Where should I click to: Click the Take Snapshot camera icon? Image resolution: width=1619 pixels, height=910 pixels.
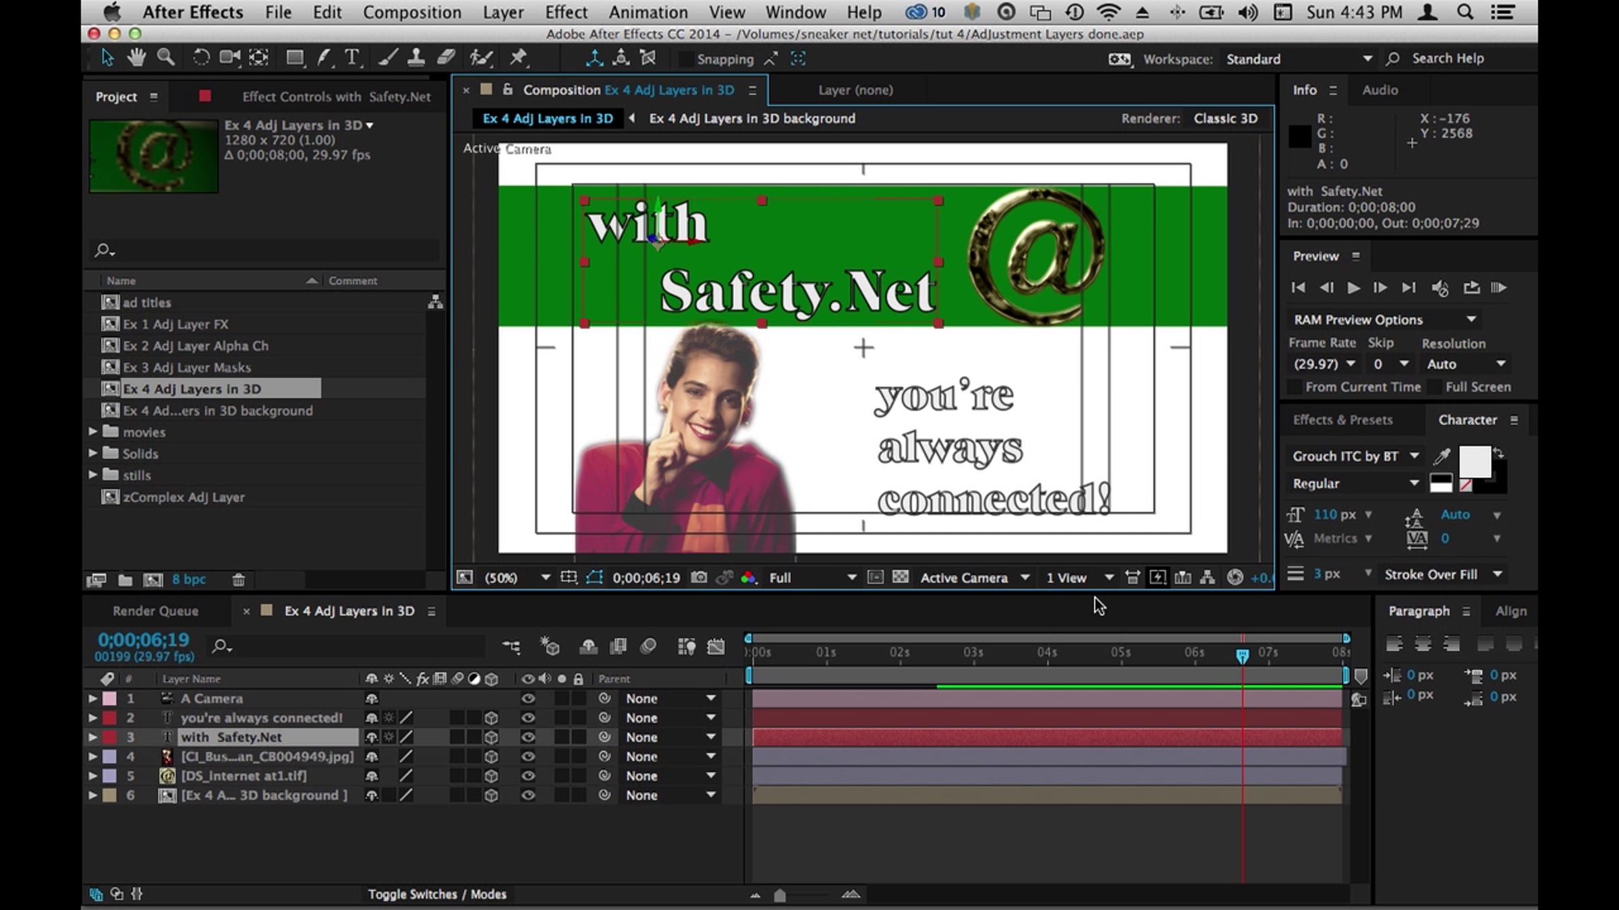[x=699, y=578]
